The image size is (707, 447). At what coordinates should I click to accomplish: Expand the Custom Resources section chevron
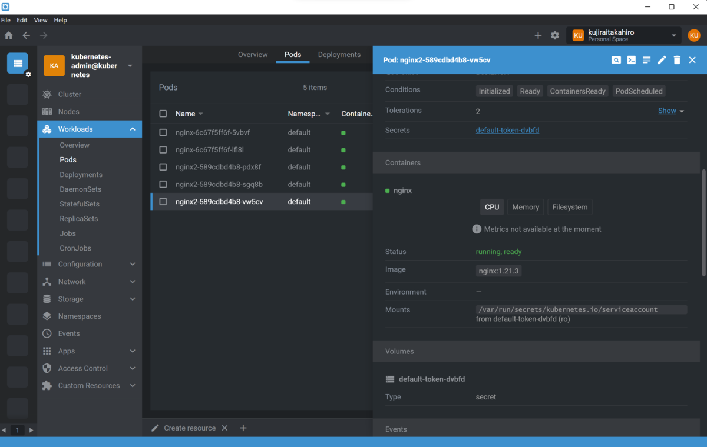click(x=133, y=386)
